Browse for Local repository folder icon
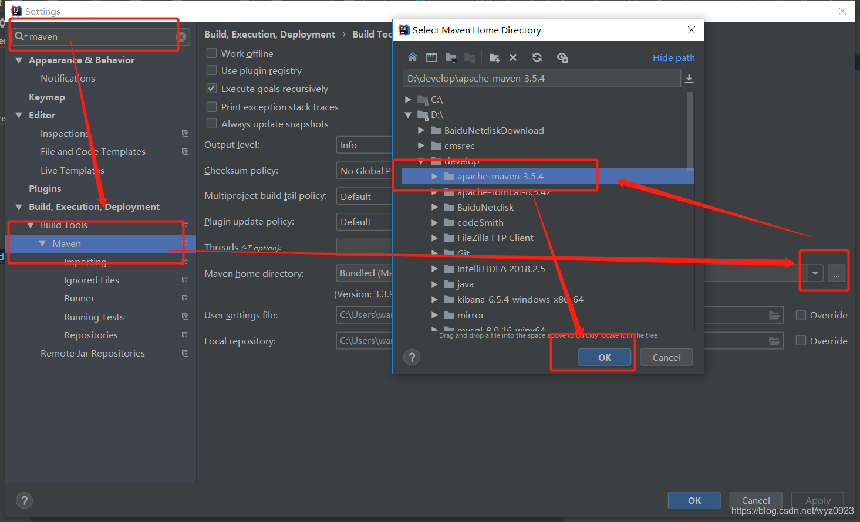 click(x=774, y=341)
